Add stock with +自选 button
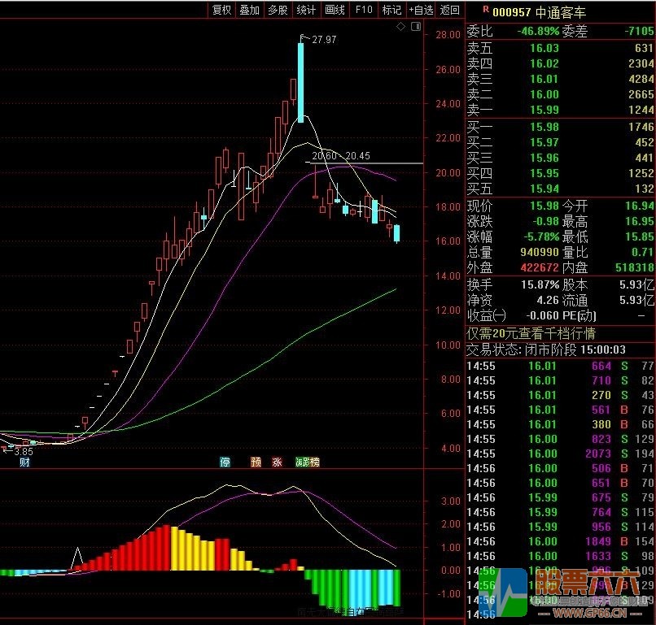Viewport: 656px width, 625px height. [421, 10]
